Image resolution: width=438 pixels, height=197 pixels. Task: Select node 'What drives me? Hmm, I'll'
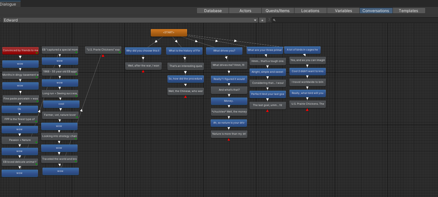coord(229,65)
